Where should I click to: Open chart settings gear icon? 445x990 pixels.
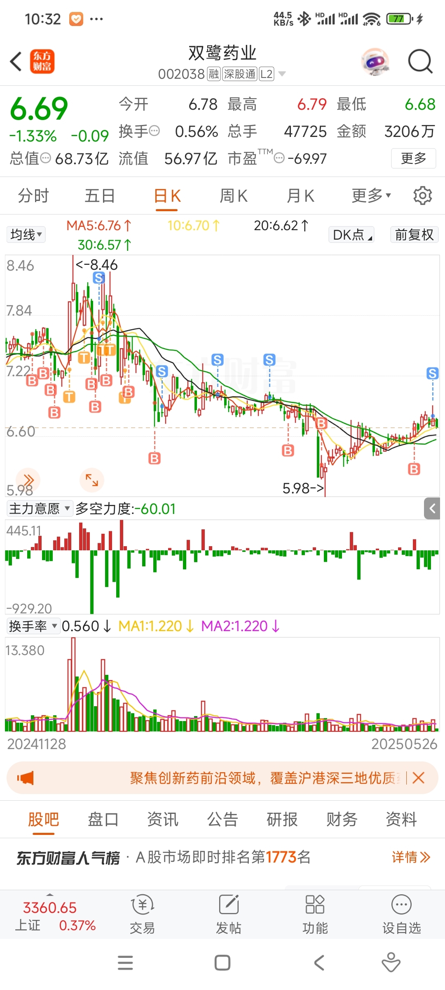tap(422, 196)
